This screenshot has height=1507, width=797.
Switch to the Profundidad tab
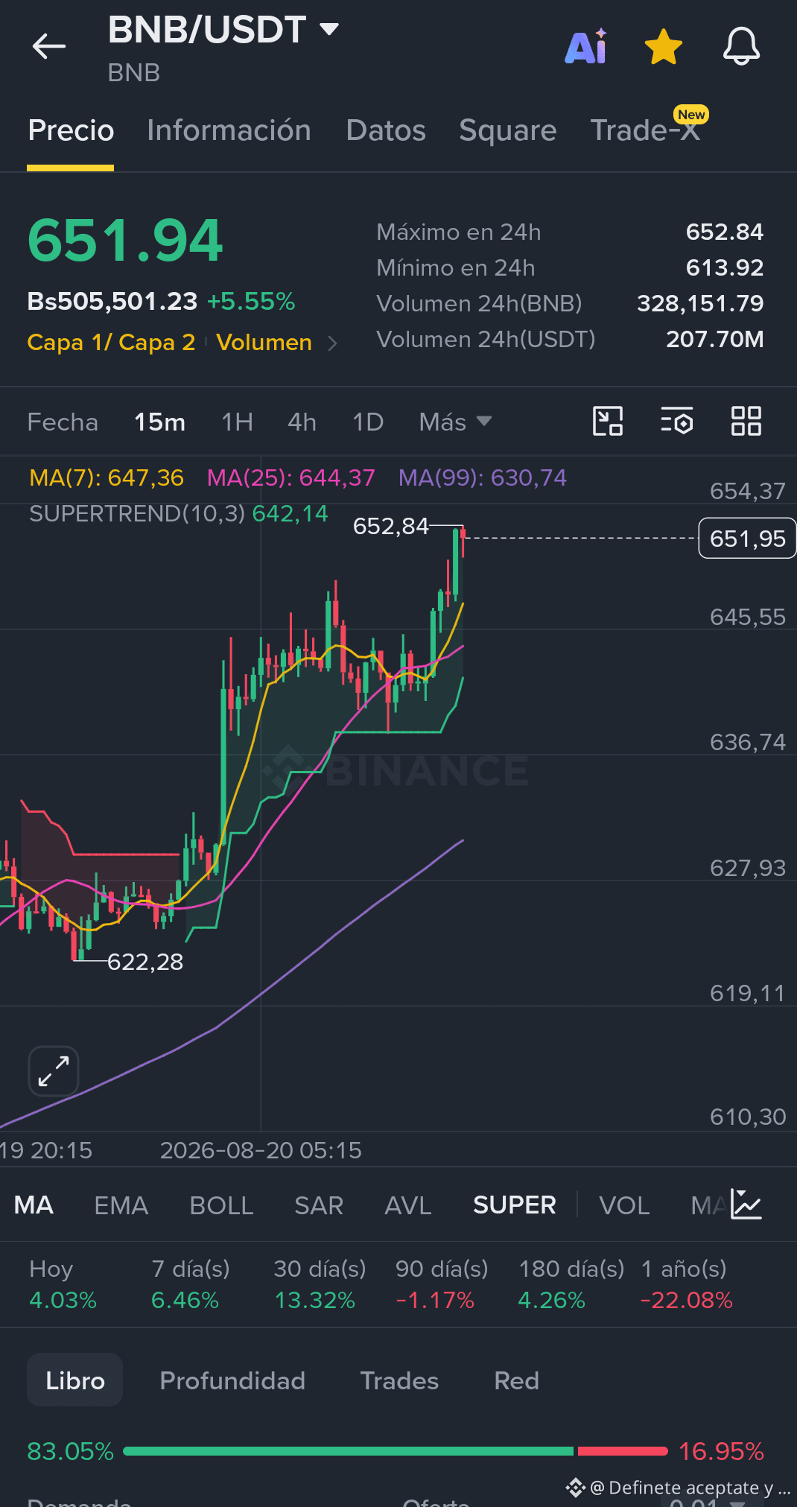point(232,1380)
